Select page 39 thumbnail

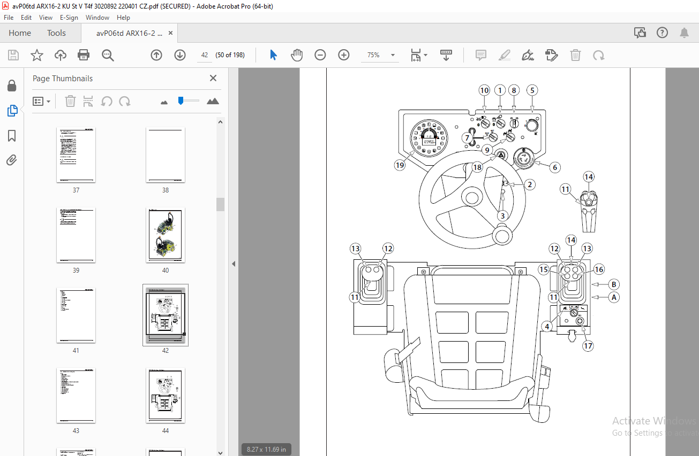pos(76,235)
